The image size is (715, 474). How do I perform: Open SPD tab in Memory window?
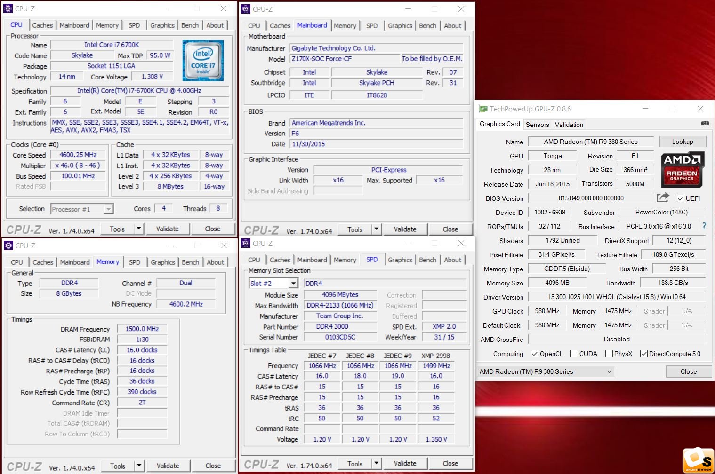(x=135, y=262)
